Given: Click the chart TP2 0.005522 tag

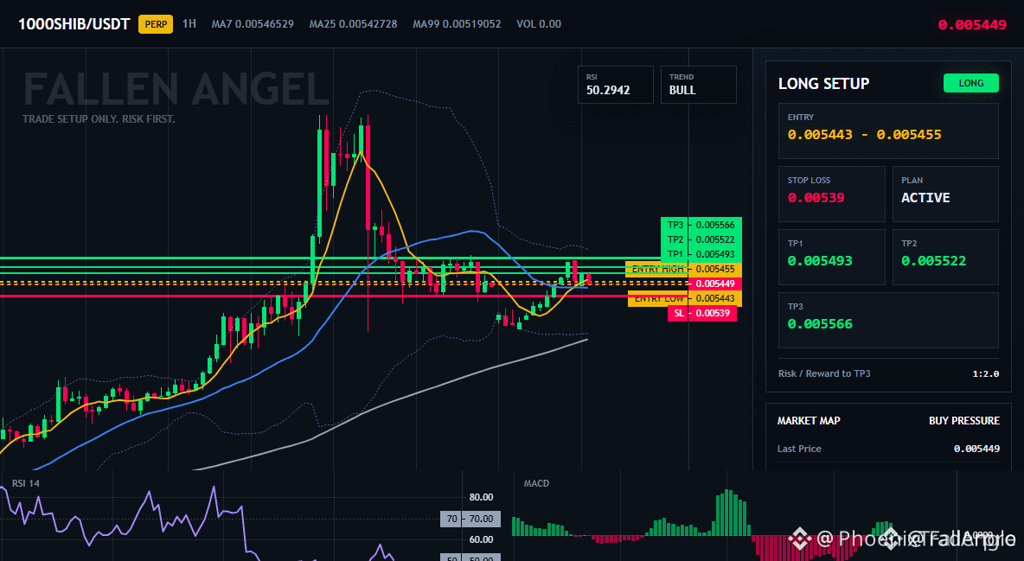Looking at the screenshot, I should click(701, 239).
